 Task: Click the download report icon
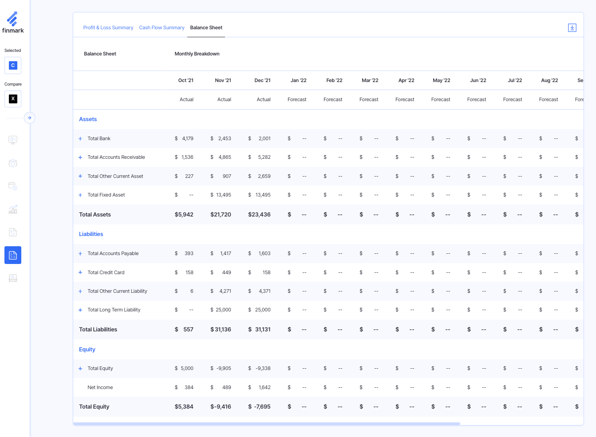pos(572,28)
